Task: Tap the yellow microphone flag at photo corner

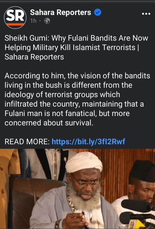Action: [134, 224]
